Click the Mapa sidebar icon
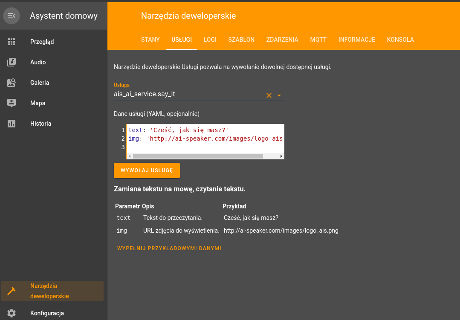Viewport: 460px width, 320px height. tap(12, 103)
